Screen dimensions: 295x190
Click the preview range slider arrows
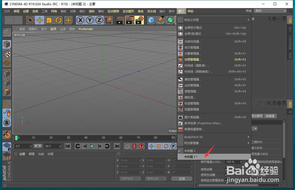click(x=38, y=146)
